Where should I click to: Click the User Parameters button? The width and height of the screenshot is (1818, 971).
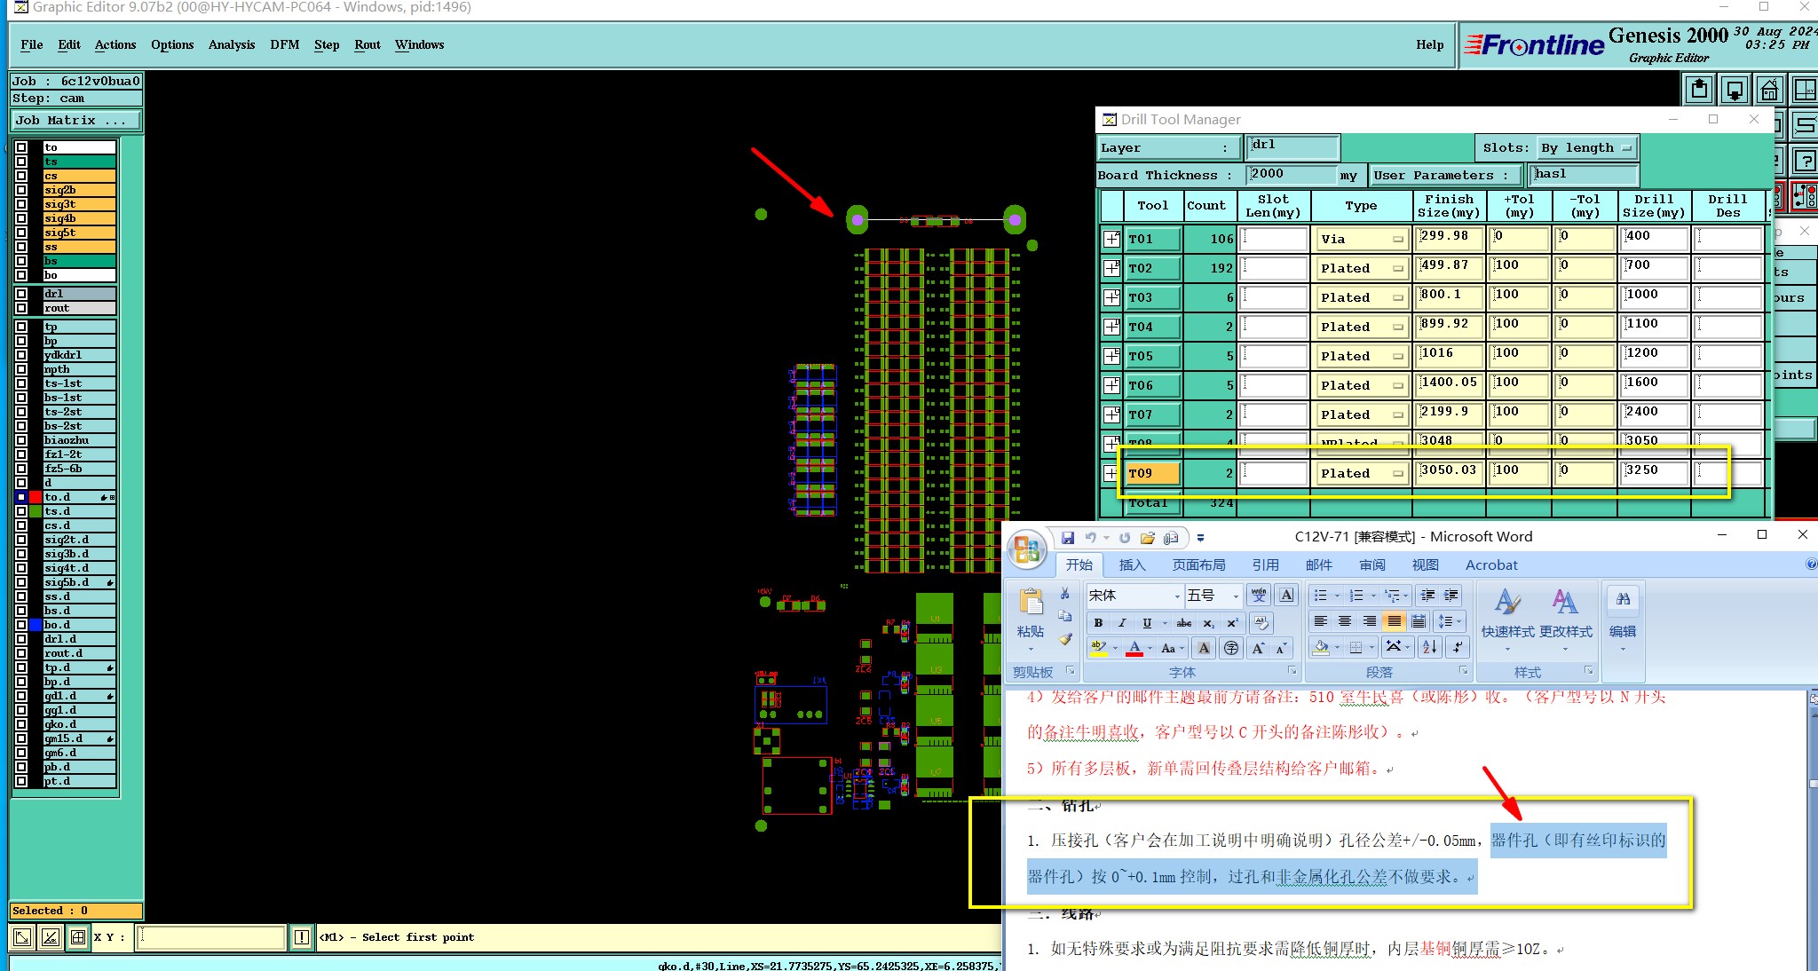[1446, 175]
